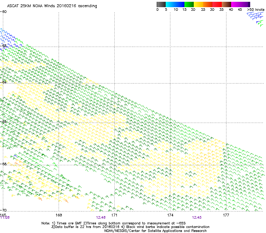
Task: Click the gray 0-5 knots color segment
Action: pos(161,4)
